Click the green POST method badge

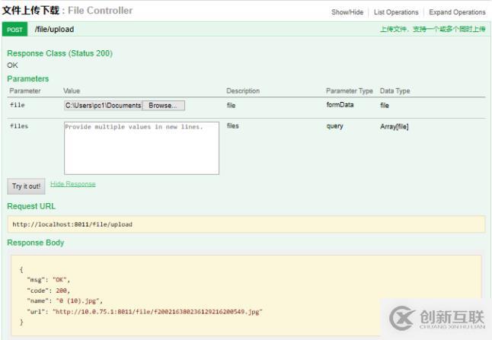pyautogui.click(x=14, y=30)
